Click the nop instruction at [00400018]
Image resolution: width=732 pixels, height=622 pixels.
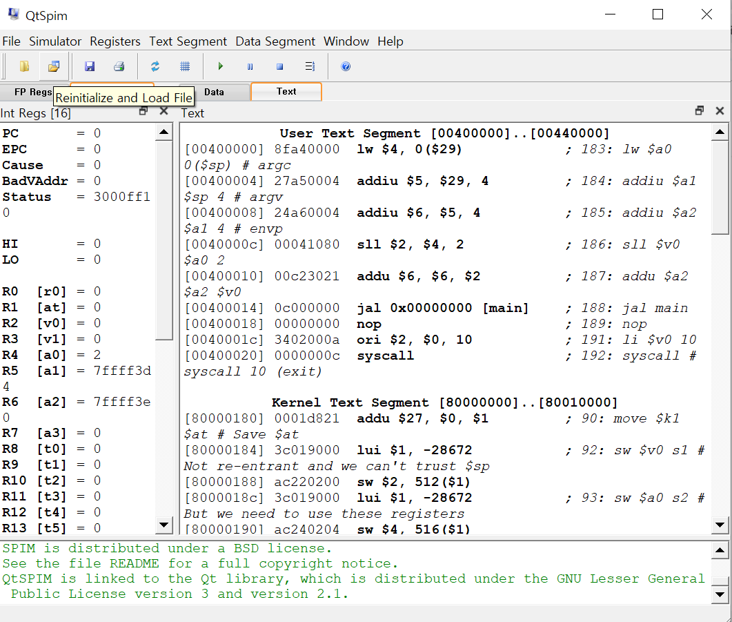pos(417,324)
